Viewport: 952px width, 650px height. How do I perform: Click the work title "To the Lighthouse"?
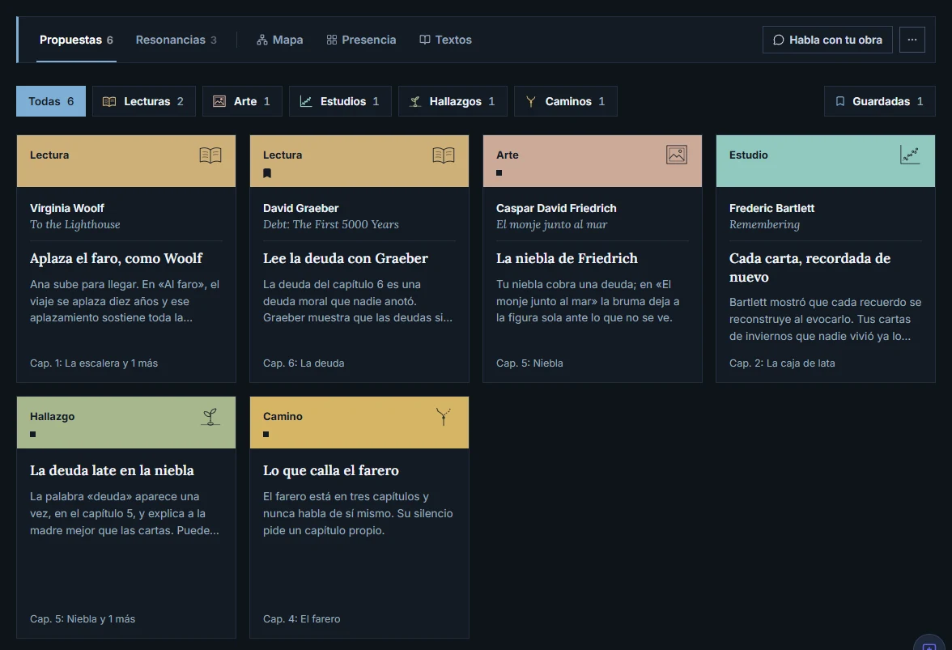tap(75, 224)
